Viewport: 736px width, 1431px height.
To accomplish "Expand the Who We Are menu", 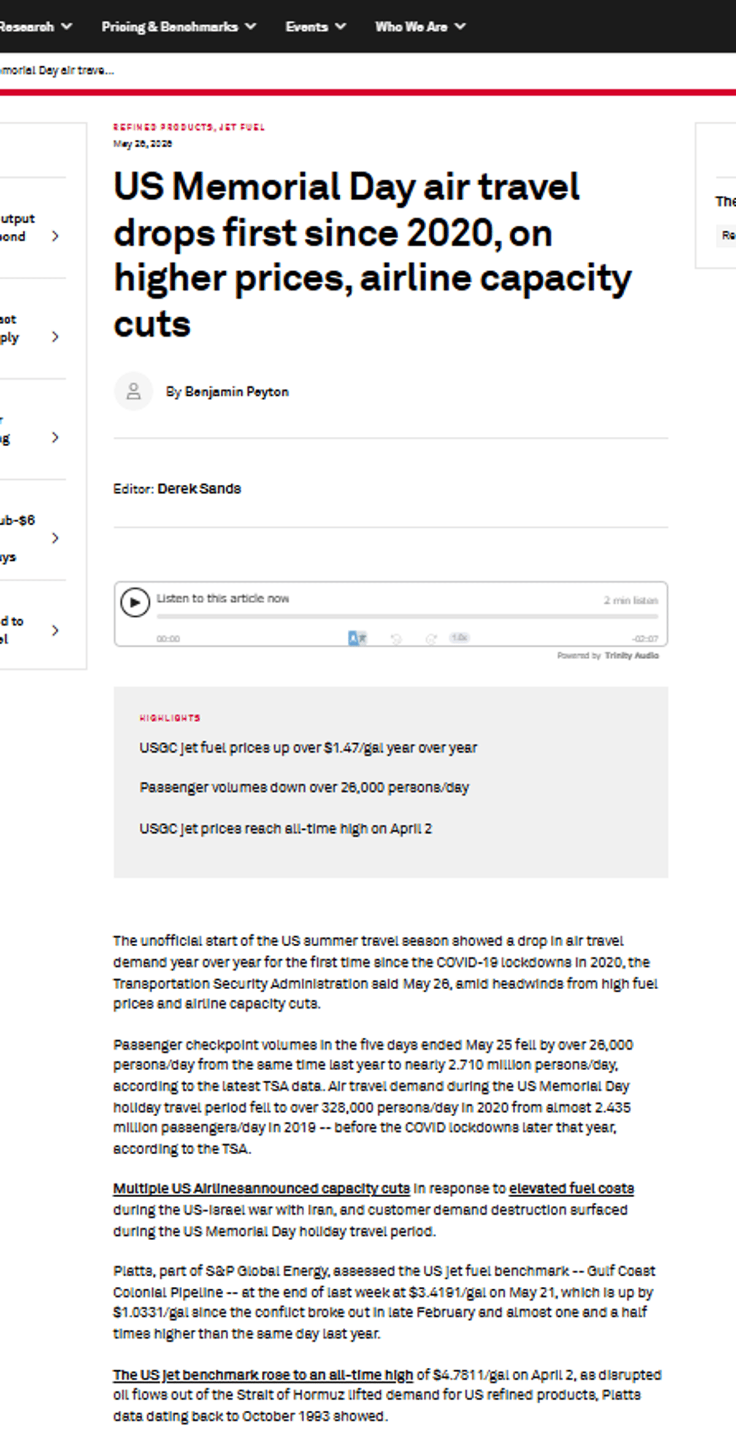I will coord(420,26).
